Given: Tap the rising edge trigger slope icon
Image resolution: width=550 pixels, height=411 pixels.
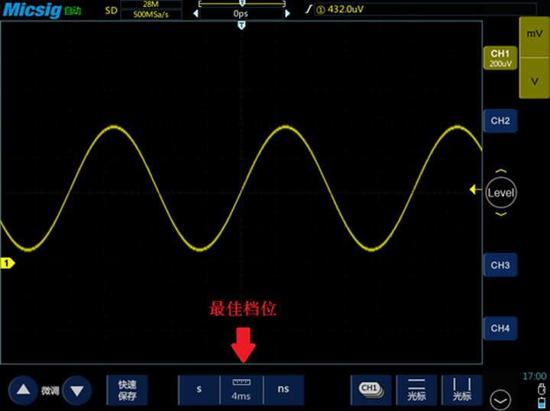Looking at the screenshot, I should pyautogui.click(x=308, y=9).
